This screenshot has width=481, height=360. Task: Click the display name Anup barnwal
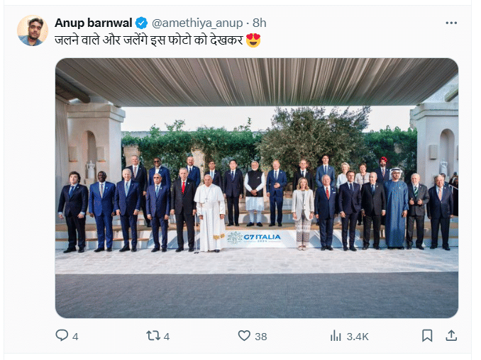(x=94, y=23)
